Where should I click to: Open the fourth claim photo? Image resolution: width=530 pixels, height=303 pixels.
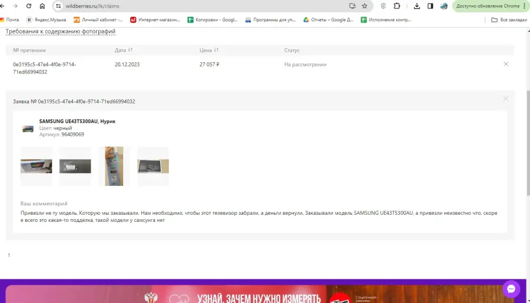(153, 166)
